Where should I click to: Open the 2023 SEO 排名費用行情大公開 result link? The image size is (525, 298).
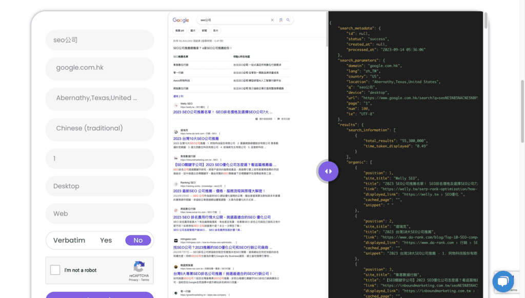[x=222, y=217]
